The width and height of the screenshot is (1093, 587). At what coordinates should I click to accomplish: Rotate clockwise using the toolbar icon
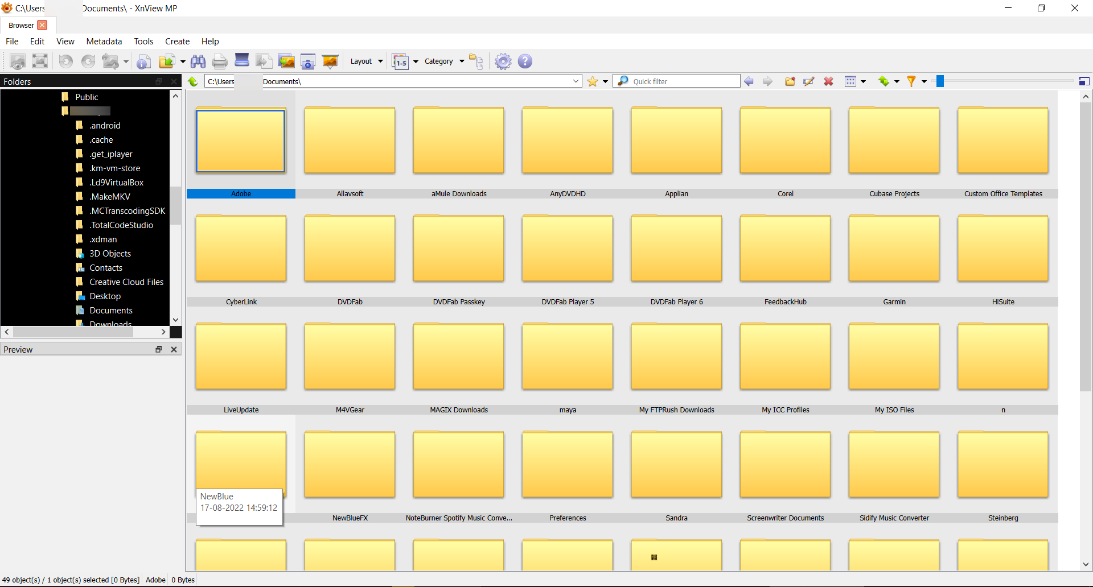click(x=88, y=61)
